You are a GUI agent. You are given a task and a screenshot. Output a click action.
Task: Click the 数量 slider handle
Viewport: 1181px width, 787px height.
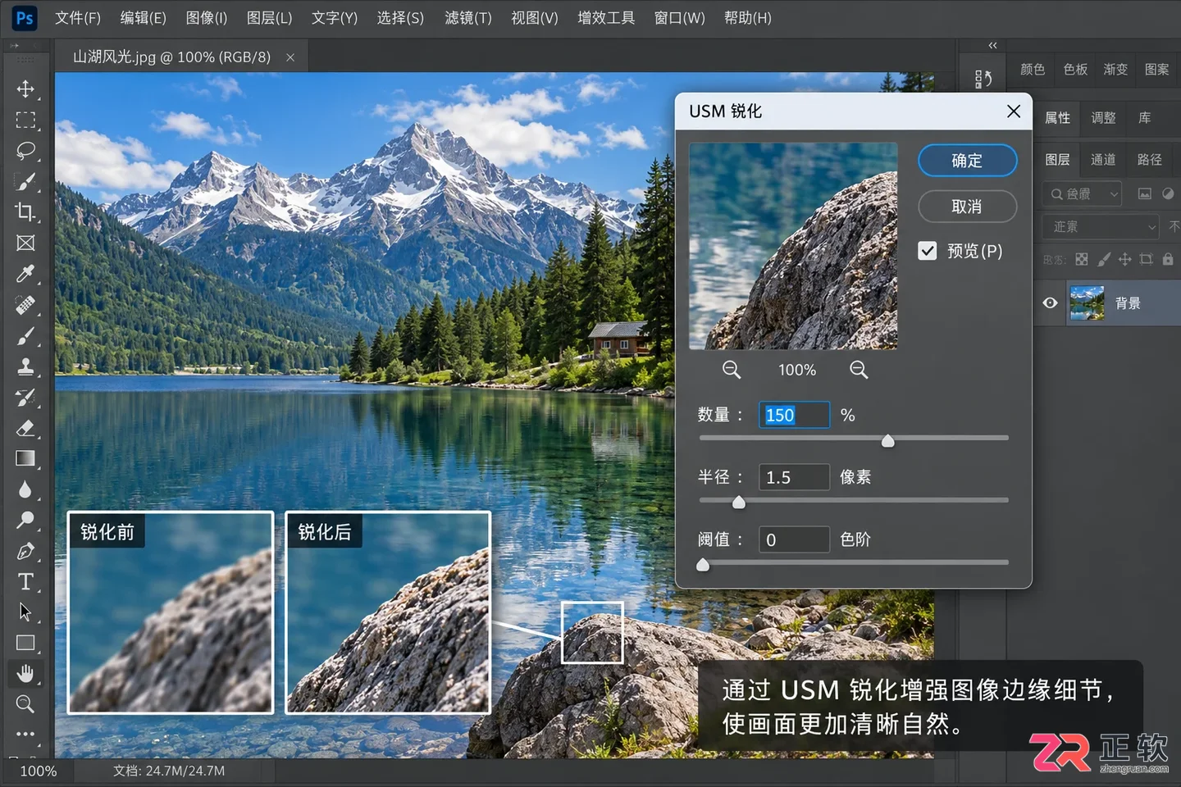[x=887, y=440]
